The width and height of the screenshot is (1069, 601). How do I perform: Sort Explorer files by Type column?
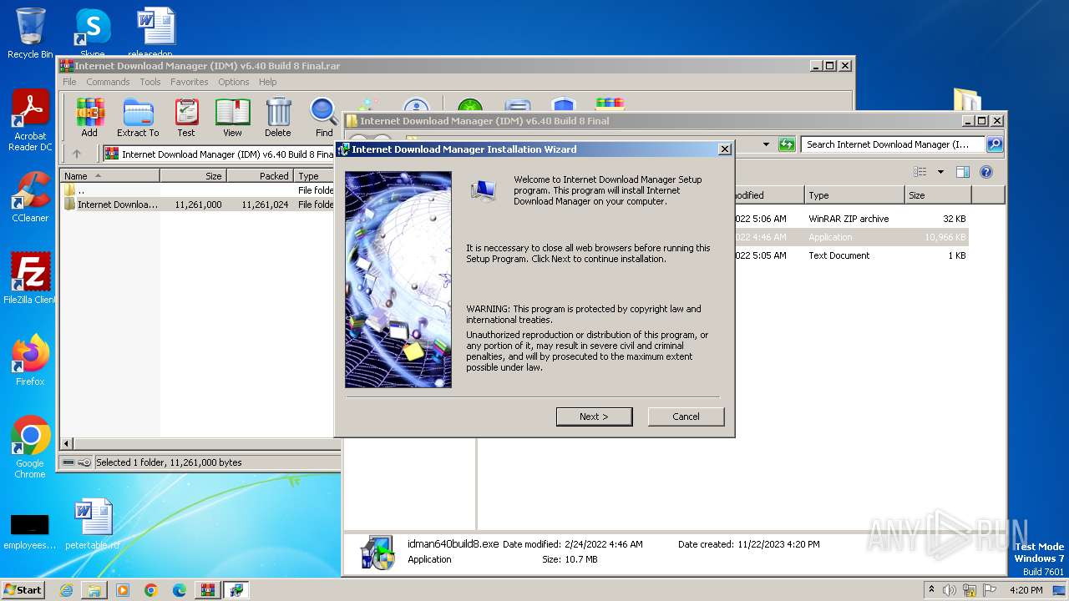coord(854,195)
